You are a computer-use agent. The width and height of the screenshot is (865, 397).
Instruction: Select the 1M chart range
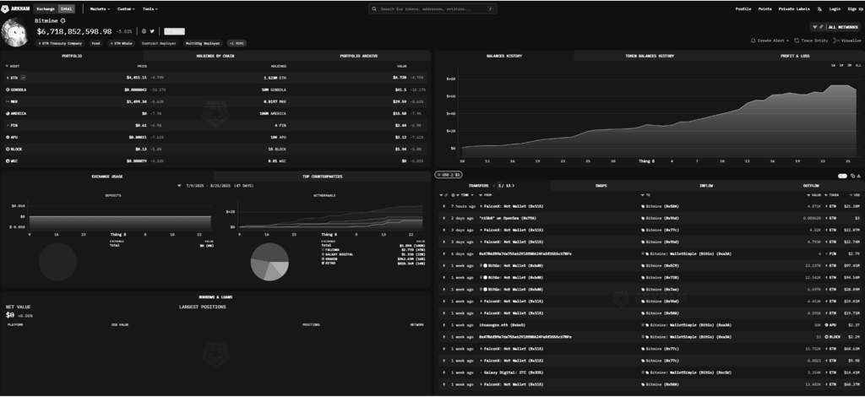tap(841, 66)
